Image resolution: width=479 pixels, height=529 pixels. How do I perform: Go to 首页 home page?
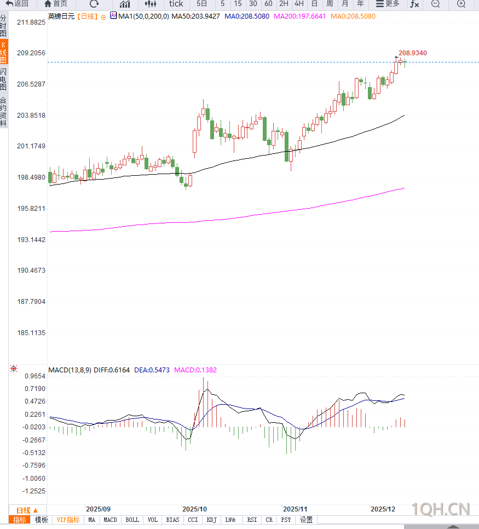pyautogui.click(x=56, y=4)
